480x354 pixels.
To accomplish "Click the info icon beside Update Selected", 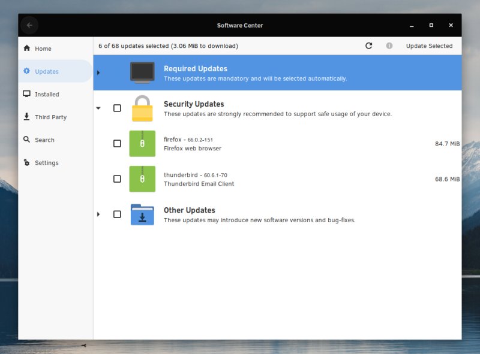I will (389, 46).
